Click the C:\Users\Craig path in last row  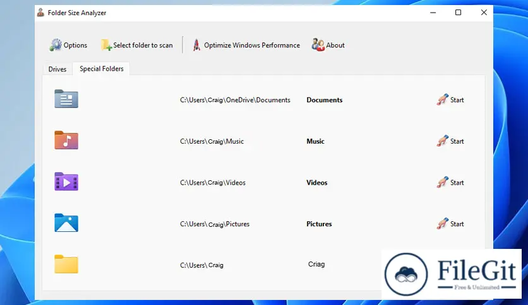201,265
